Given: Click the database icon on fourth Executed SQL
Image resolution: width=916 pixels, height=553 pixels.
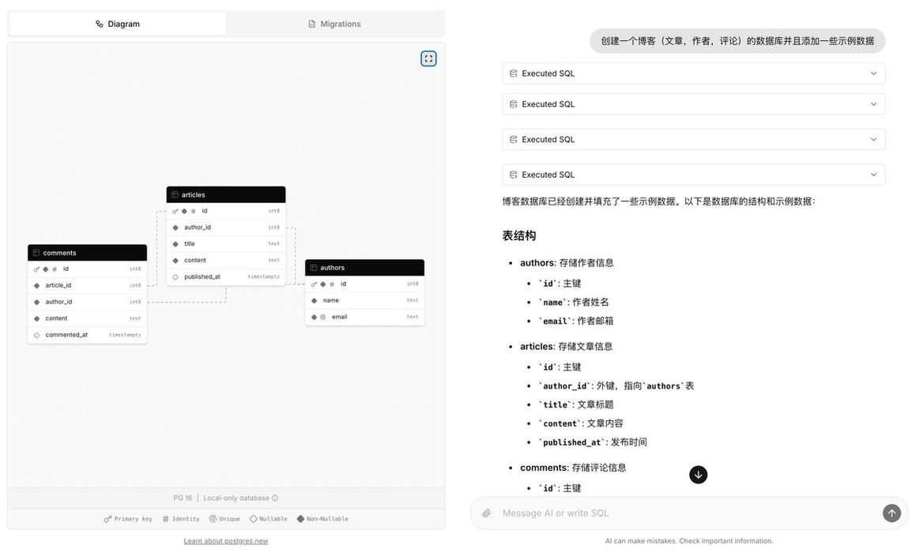Looking at the screenshot, I should pos(513,175).
